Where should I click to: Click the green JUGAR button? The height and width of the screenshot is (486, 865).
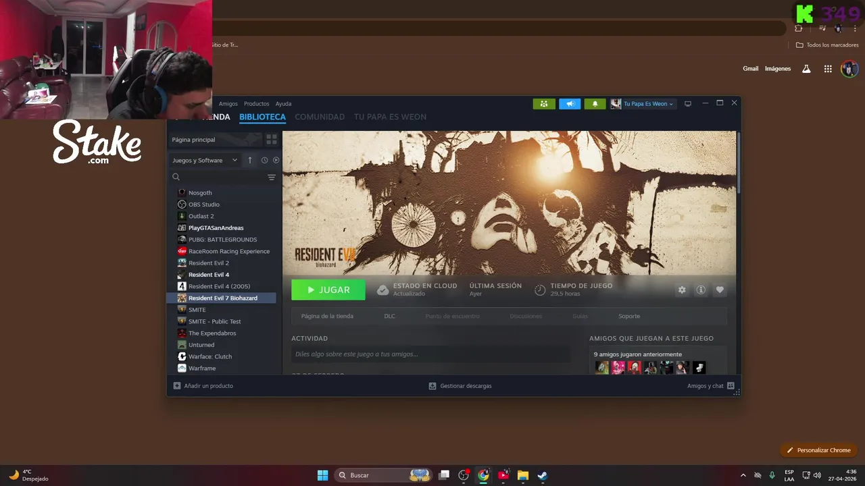pyautogui.click(x=328, y=290)
